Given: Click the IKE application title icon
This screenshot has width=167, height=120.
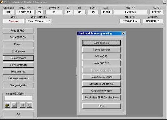Looking at the screenshot, I should 2,2.
